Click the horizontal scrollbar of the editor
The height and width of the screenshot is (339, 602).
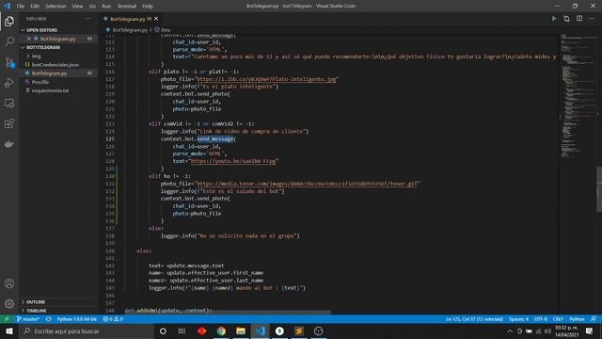pyautogui.click(x=228, y=312)
